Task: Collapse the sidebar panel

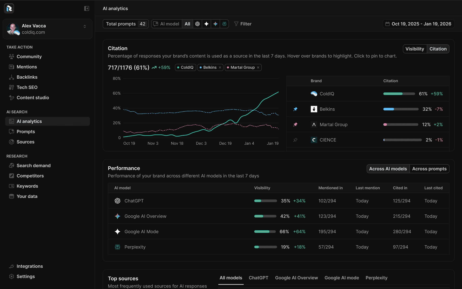Action: pyautogui.click(x=87, y=9)
